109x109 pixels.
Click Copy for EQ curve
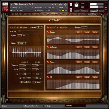[79, 77]
